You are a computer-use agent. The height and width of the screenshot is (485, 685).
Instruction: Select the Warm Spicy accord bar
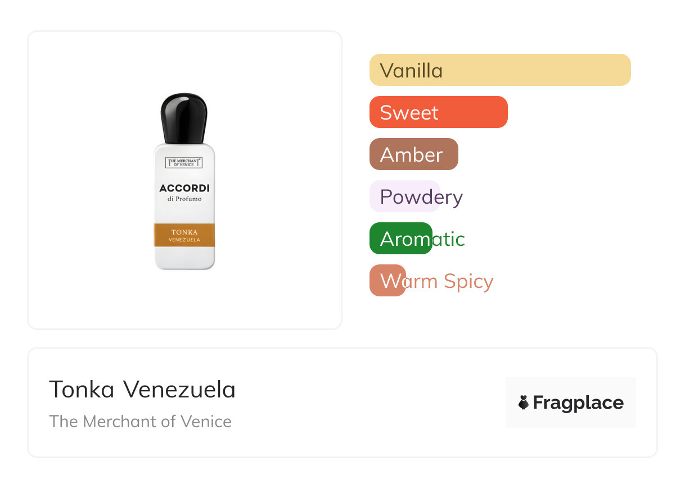pos(387,281)
